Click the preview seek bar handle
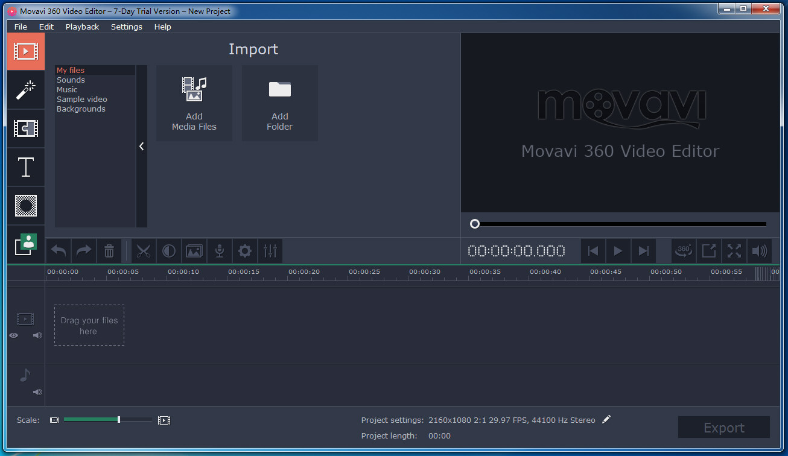The image size is (788, 456). (x=475, y=224)
